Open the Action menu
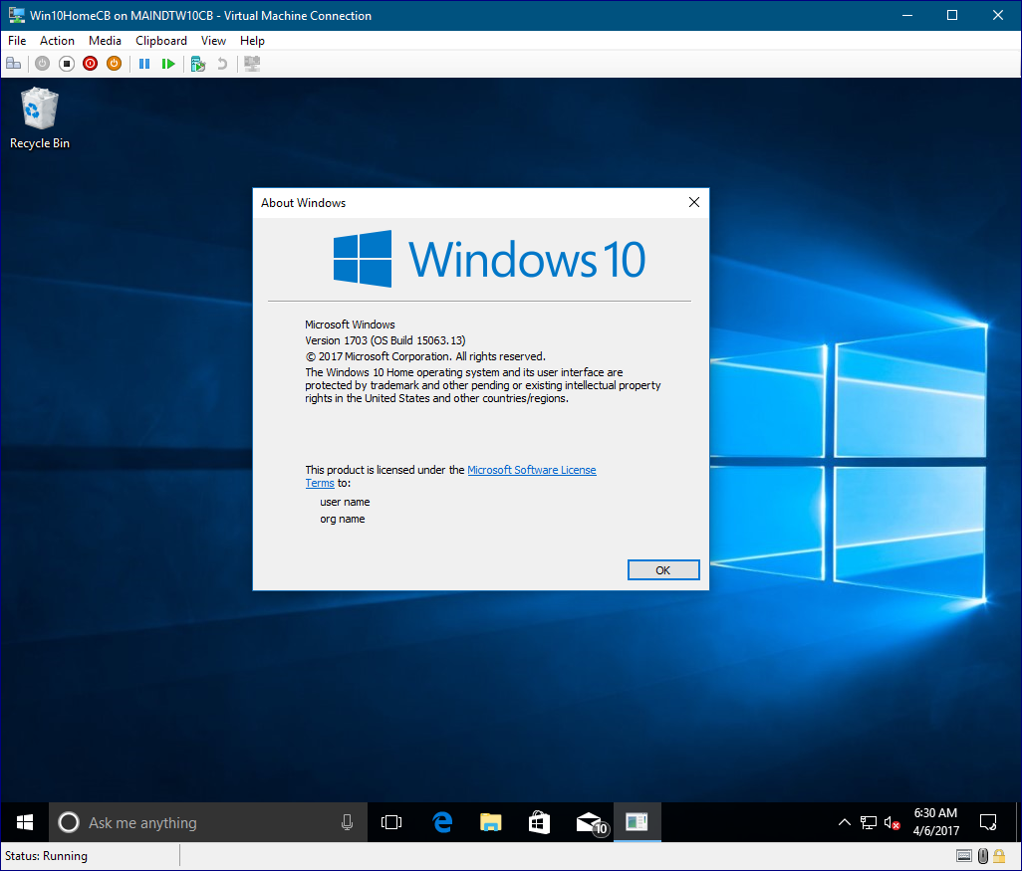 (x=57, y=41)
